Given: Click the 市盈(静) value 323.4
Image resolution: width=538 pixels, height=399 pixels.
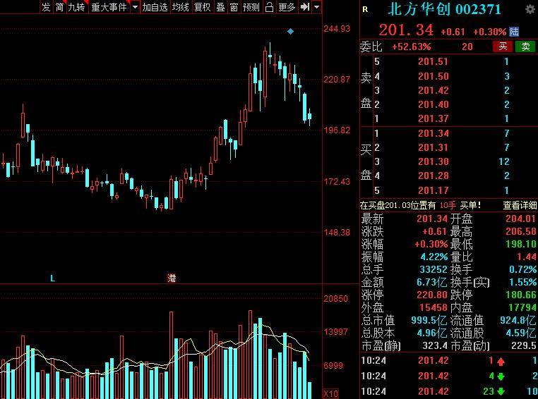Looking at the screenshot, I should pyautogui.click(x=435, y=345).
